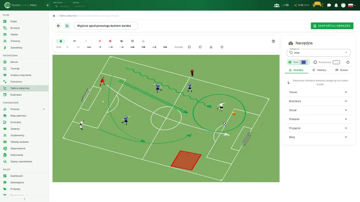The image size is (360, 202).
Task: Choose the dotted arrow line tool
Action: (111, 47)
